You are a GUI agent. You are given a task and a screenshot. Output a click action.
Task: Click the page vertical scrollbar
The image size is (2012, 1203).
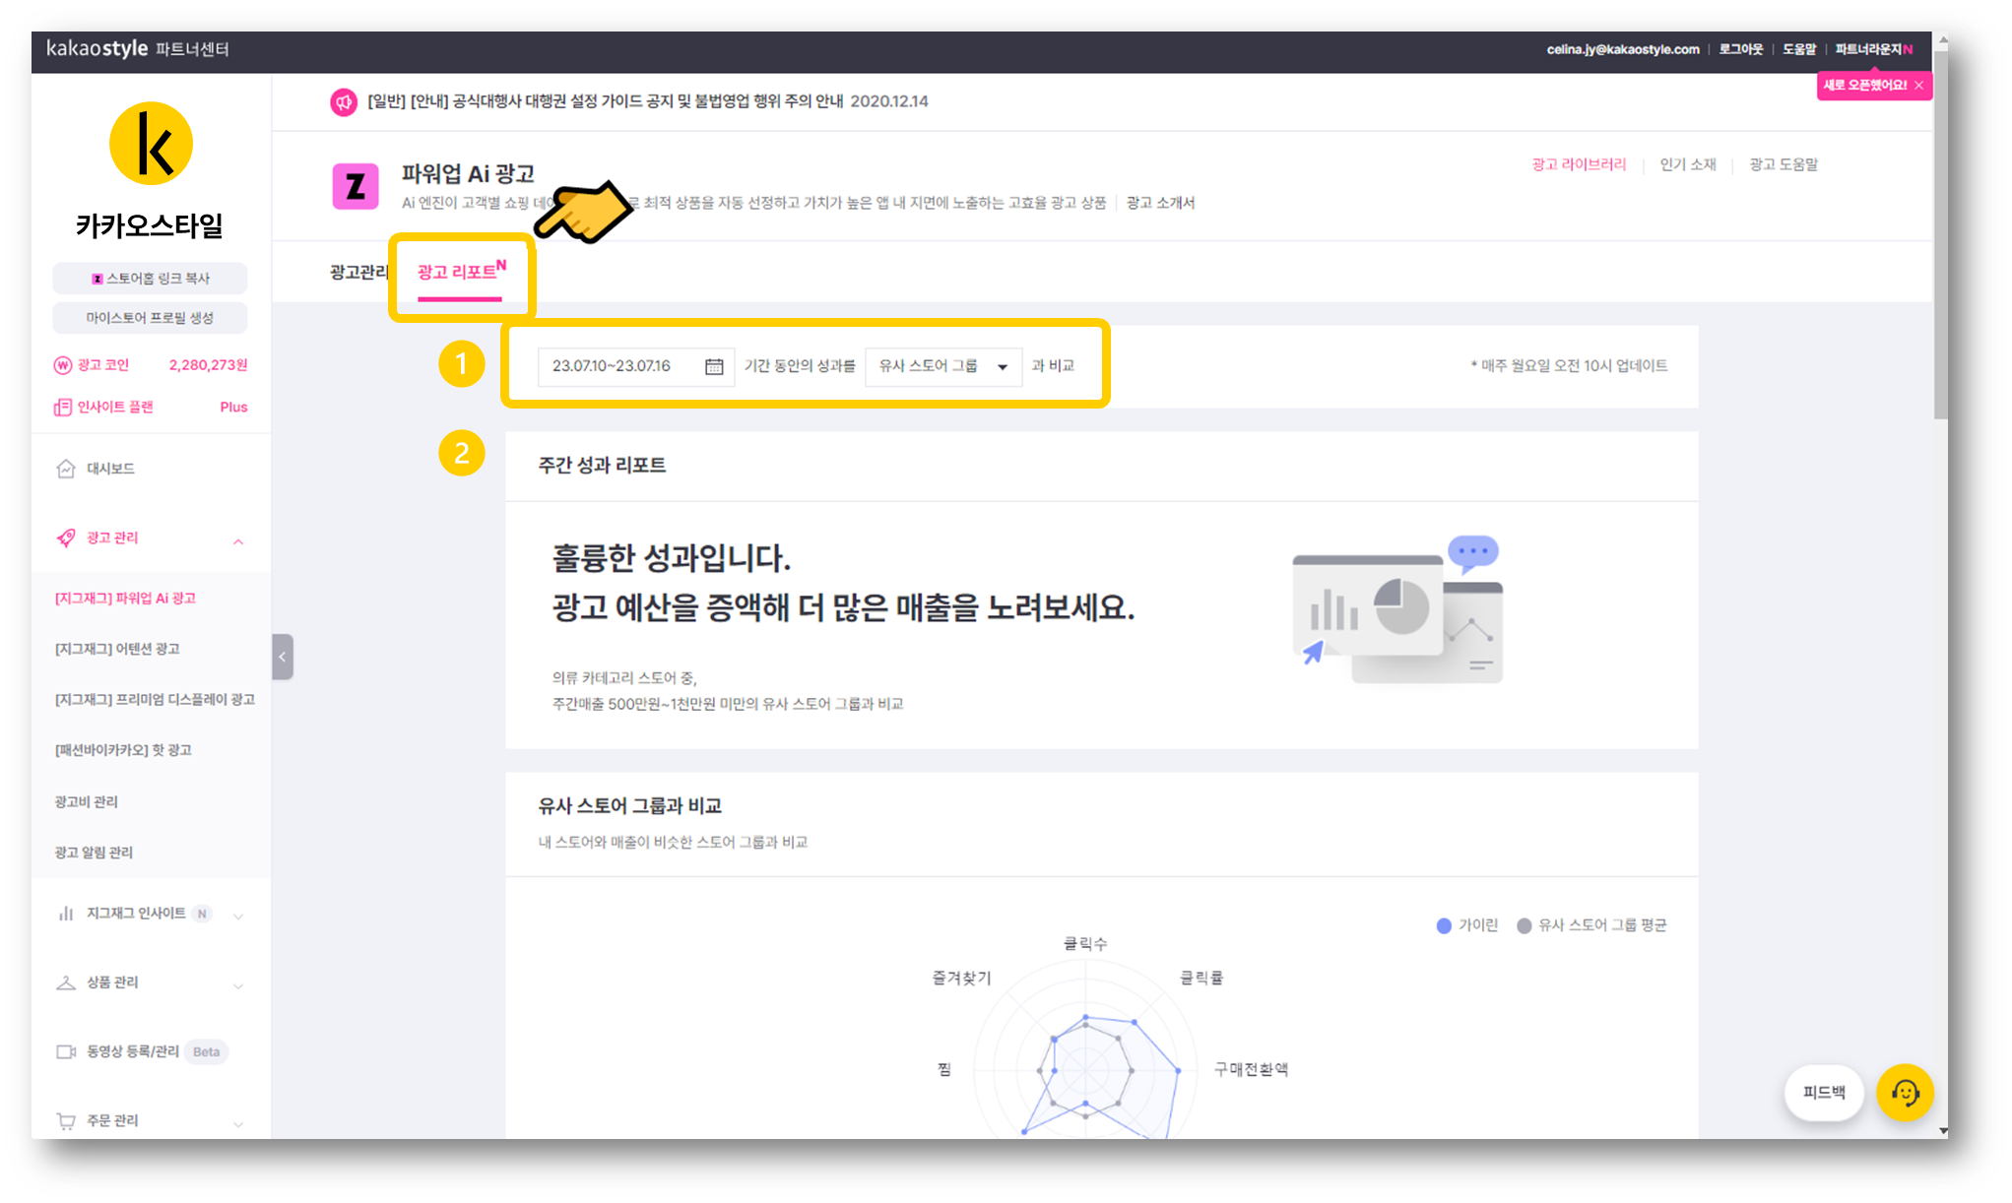[1941, 236]
